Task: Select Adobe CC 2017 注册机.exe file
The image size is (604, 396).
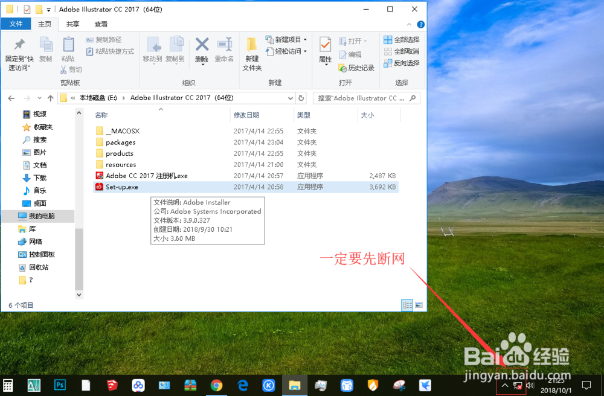Action: (246, 176)
